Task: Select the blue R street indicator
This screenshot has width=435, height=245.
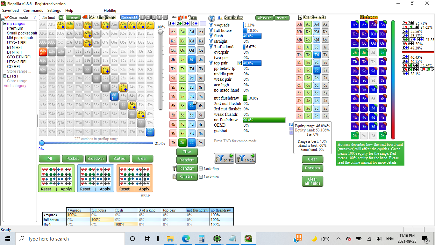Action: [x=291, y=125]
